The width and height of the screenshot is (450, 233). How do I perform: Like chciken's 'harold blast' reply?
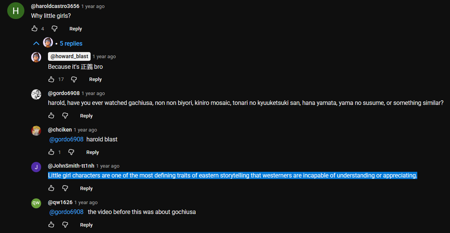pos(51,152)
